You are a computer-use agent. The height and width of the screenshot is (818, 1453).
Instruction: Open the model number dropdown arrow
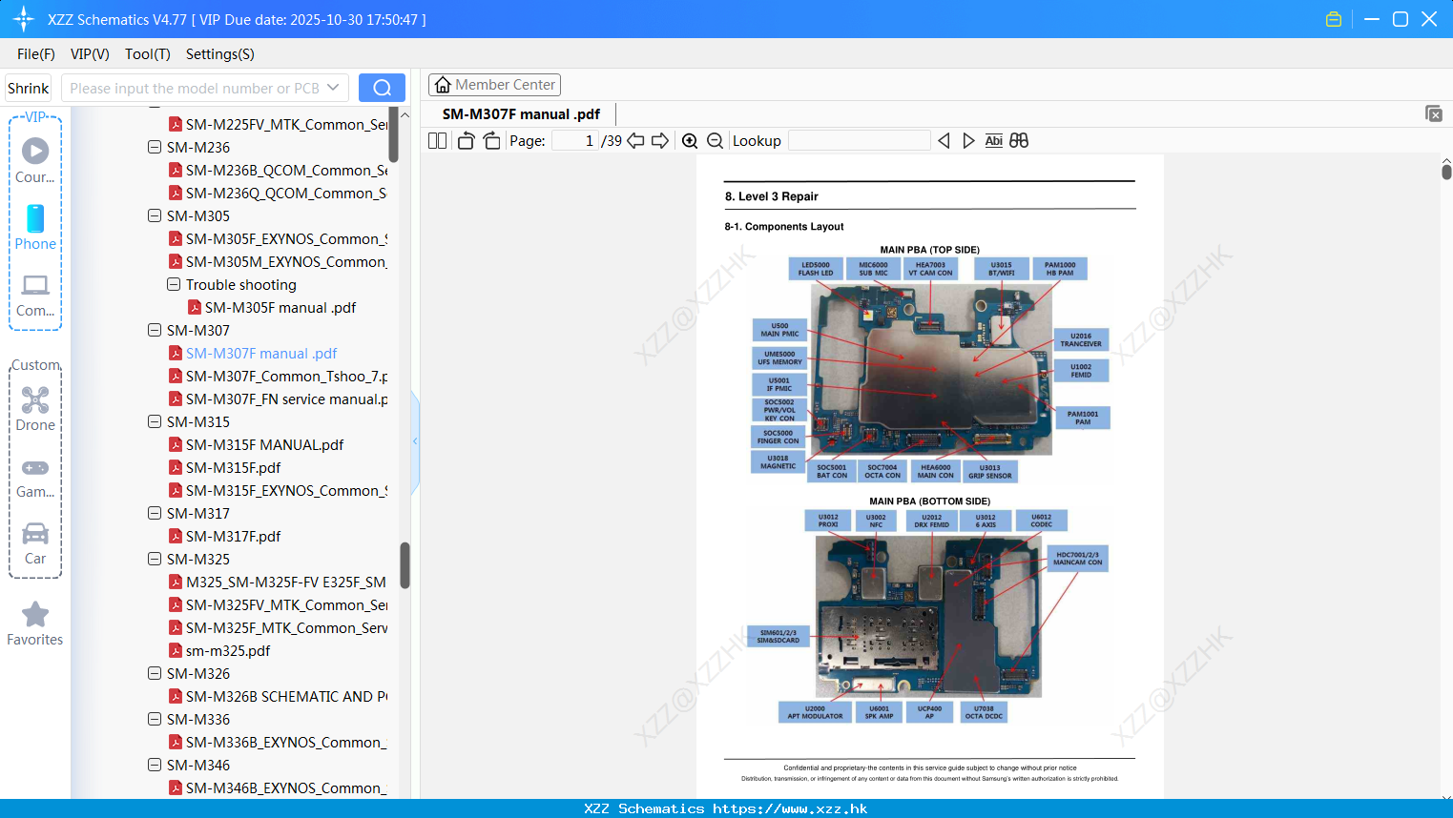pos(333,88)
